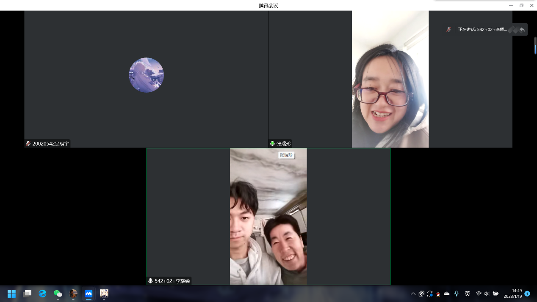Open the clock and calendar showing 14:49
The width and height of the screenshot is (537, 302).
(513, 294)
